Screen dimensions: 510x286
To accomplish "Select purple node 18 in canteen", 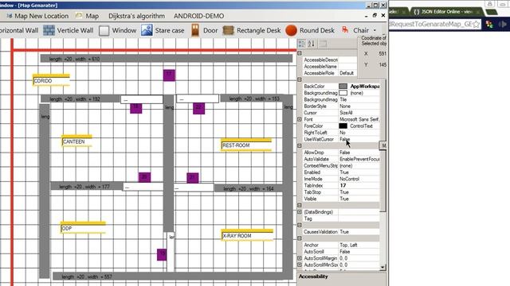I will 136,108.
